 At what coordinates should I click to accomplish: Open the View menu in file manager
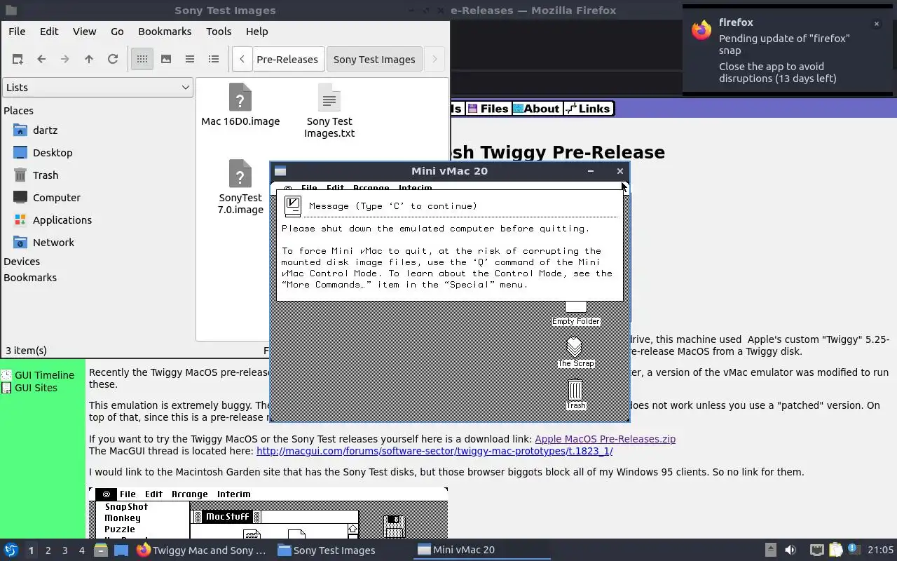(x=84, y=32)
